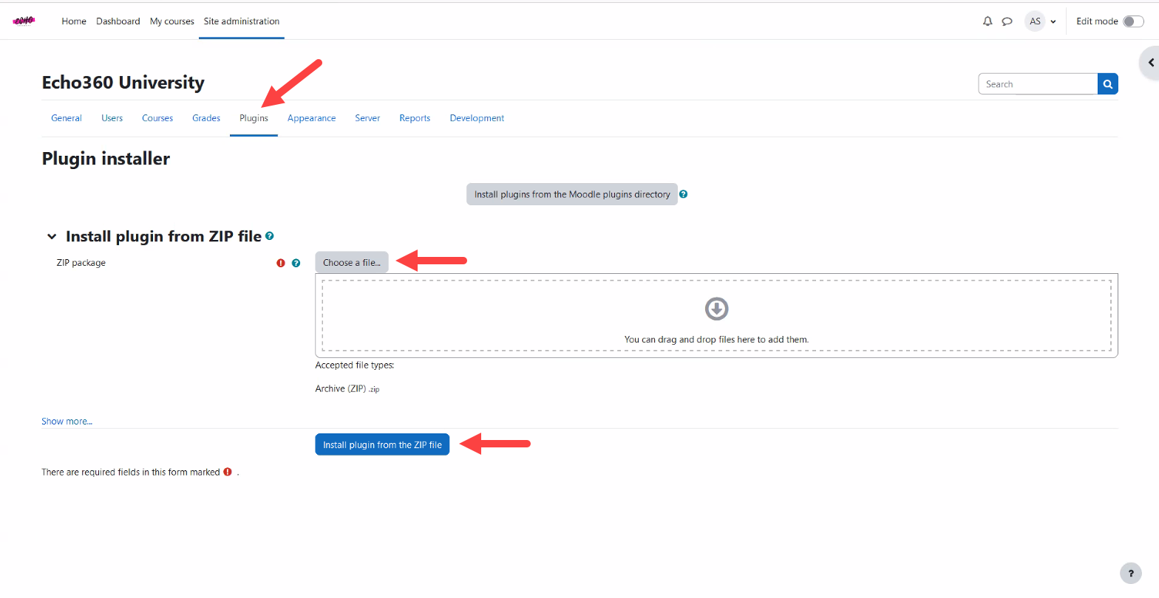Open the right-side block drawer arrow
Screen dimensions: 1159x598
pyautogui.click(x=1150, y=63)
